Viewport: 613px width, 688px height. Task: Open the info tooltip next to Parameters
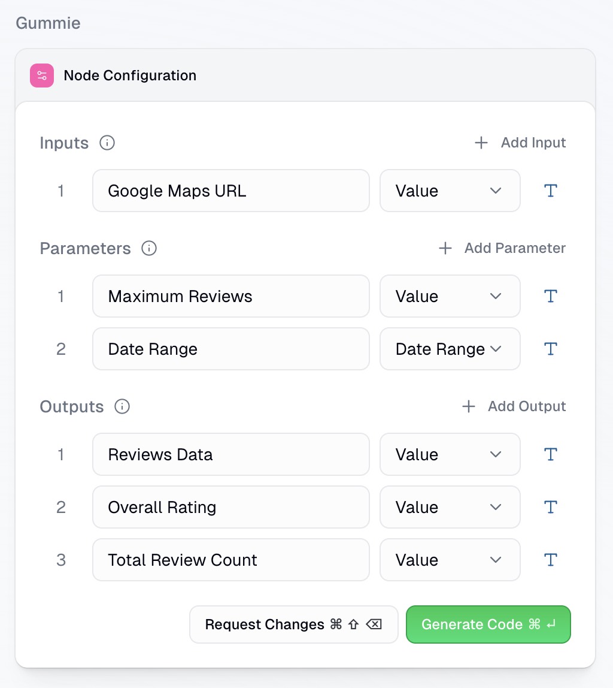(x=148, y=248)
